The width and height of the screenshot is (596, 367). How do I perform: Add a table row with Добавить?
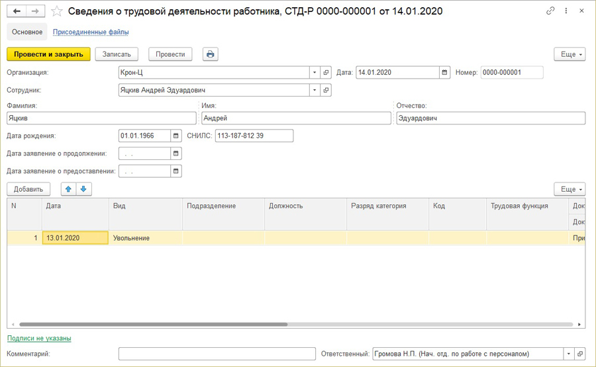click(x=28, y=189)
